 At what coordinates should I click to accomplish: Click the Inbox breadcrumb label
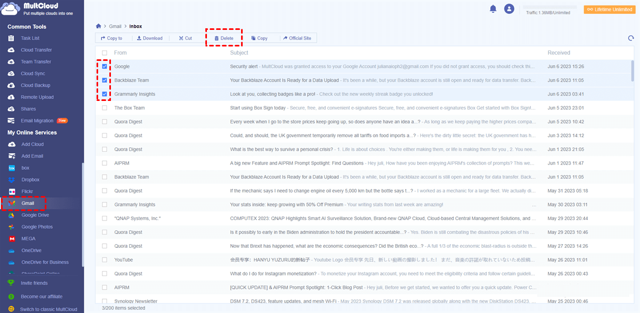tap(135, 26)
